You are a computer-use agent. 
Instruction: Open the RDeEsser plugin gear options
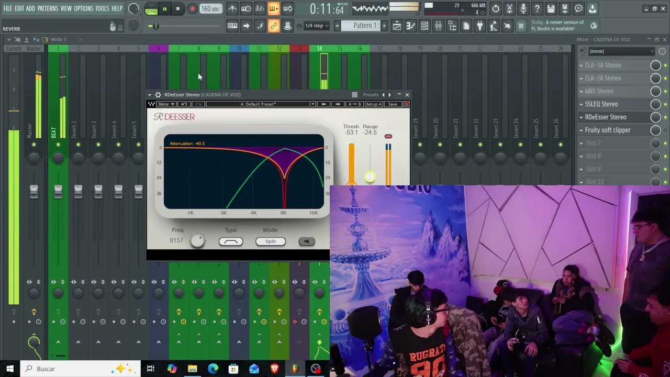[158, 95]
